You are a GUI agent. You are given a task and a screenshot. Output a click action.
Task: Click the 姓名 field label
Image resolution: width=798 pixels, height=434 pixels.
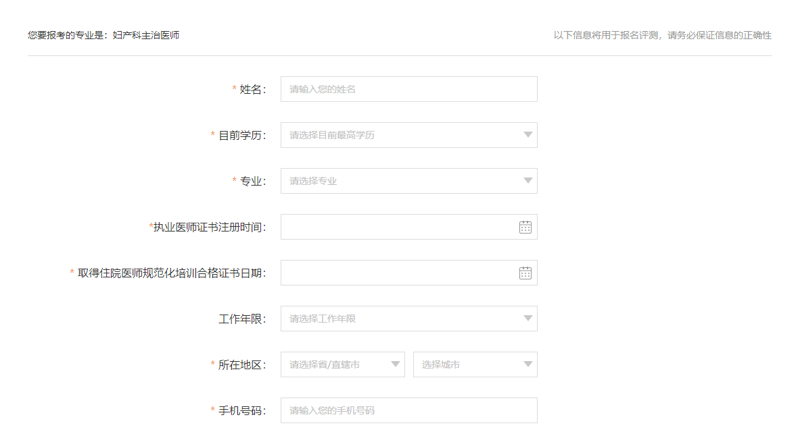tap(252, 89)
